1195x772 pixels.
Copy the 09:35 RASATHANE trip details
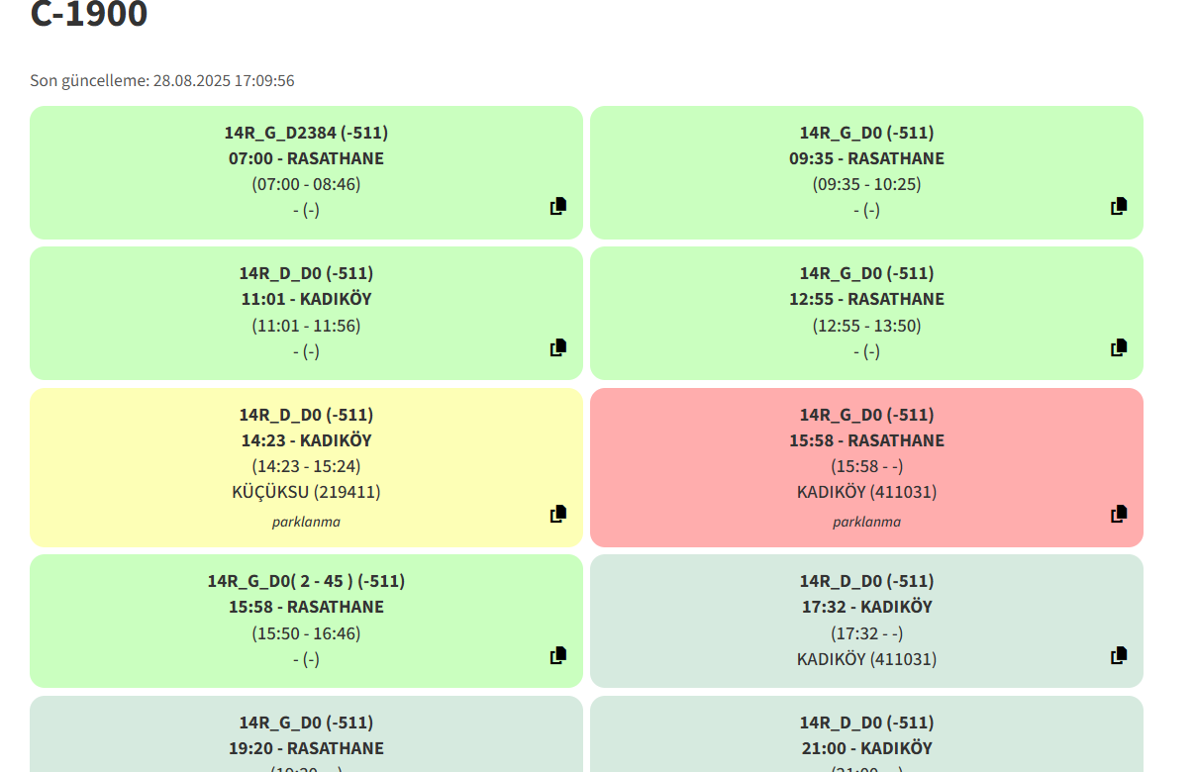click(1119, 206)
